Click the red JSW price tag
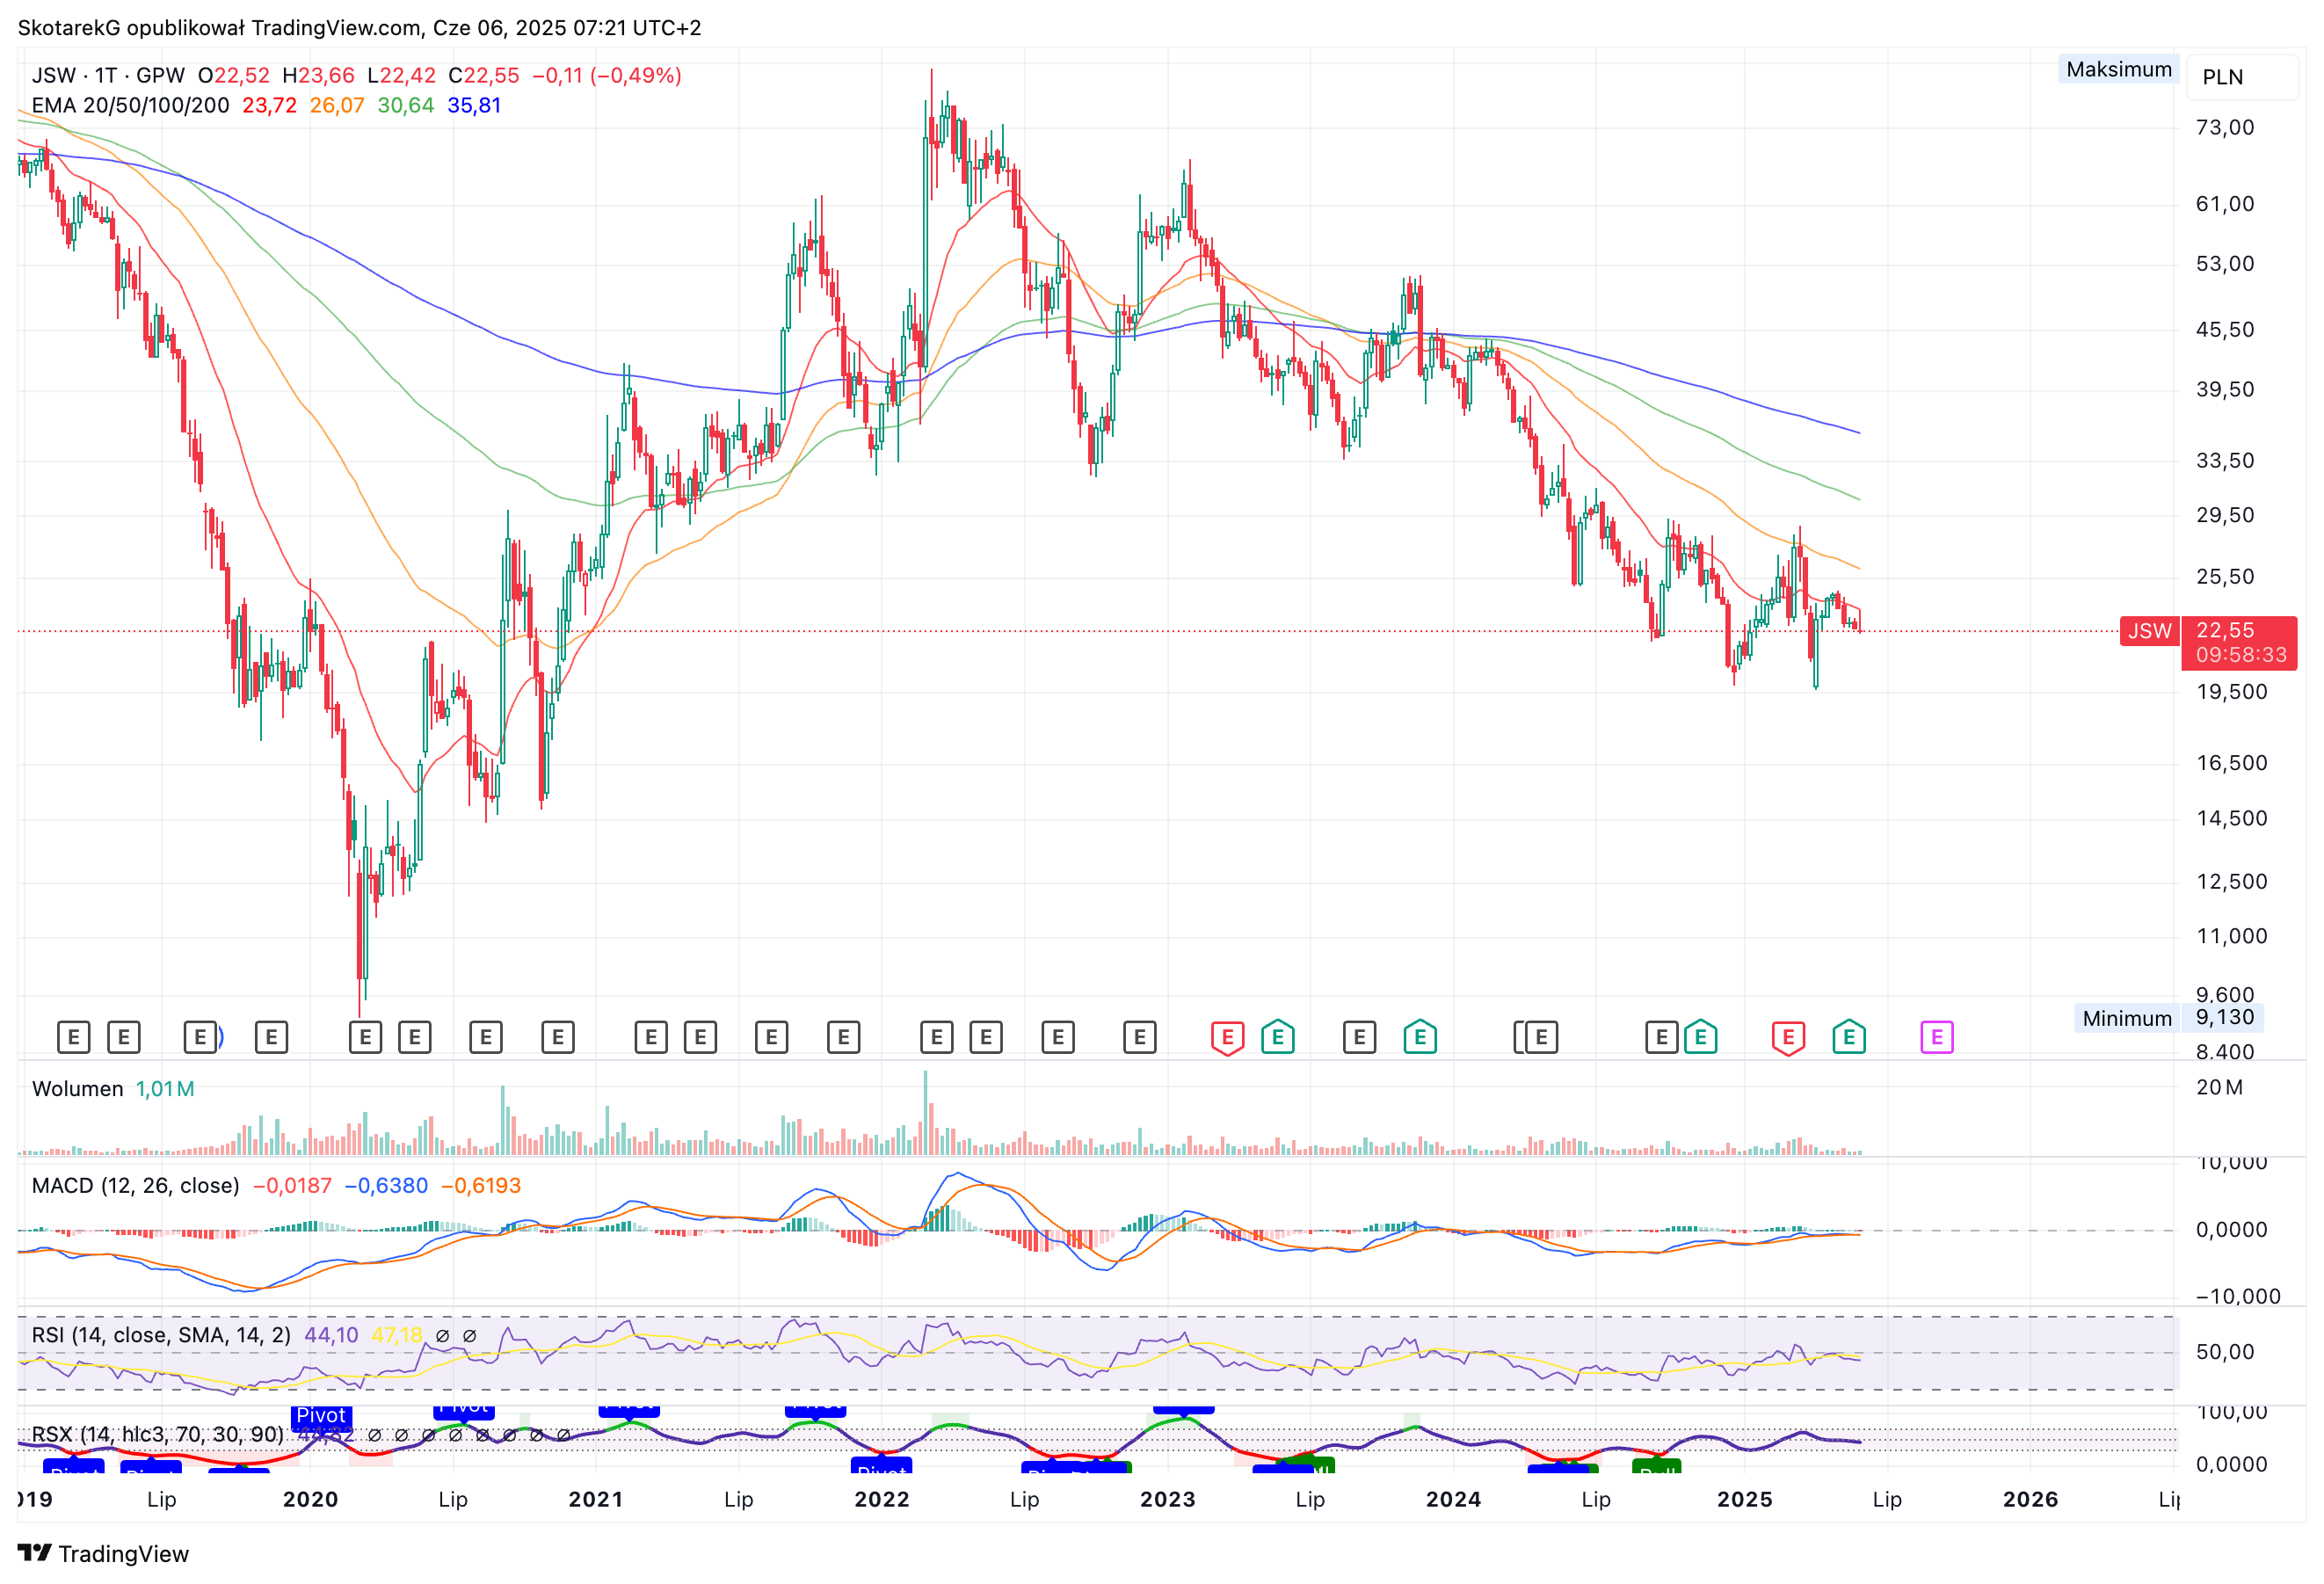This screenshot has height=1584, width=2324. pyautogui.click(x=2149, y=631)
